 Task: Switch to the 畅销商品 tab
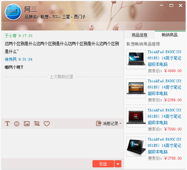[x=170, y=35]
